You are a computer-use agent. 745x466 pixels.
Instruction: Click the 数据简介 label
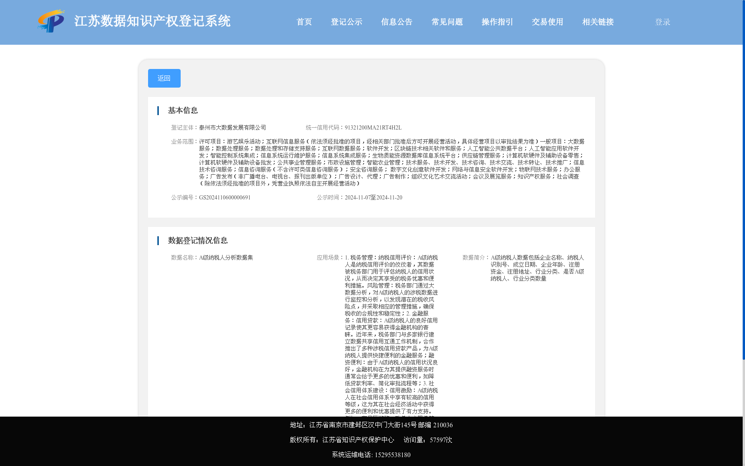476,258
